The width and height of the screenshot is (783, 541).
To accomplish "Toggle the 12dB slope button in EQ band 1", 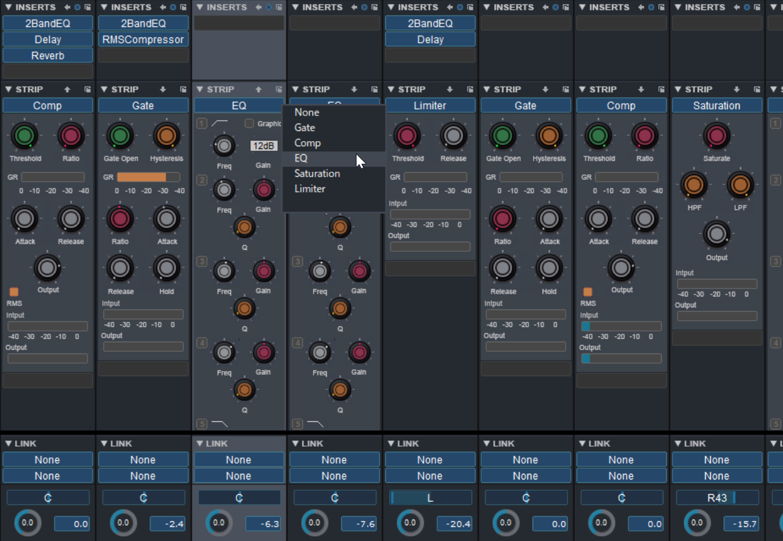I will [263, 146].
